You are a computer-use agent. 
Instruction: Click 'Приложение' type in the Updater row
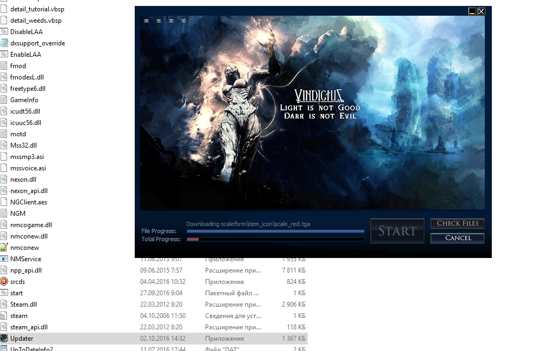tap(225, 339)
